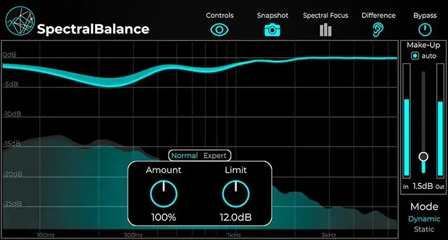Click the Controls label
The image size is (448, 240).
220,16
